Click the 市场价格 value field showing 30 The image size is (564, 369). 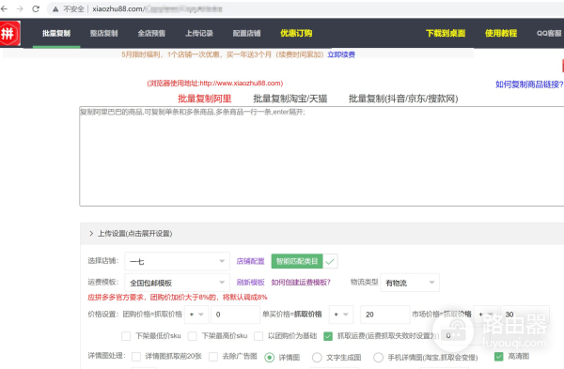pos(525,315)
